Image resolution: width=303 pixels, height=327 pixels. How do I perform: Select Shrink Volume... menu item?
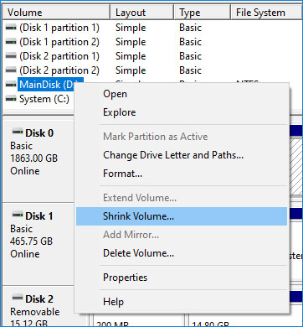[x=182, y=216]
